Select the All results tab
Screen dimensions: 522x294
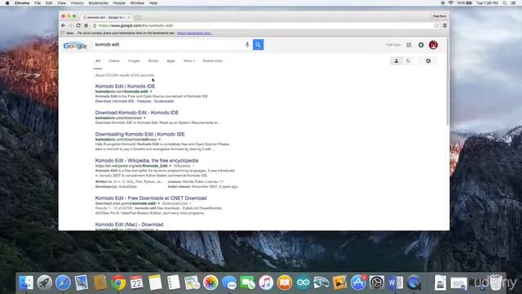click(x=98, y=61)
